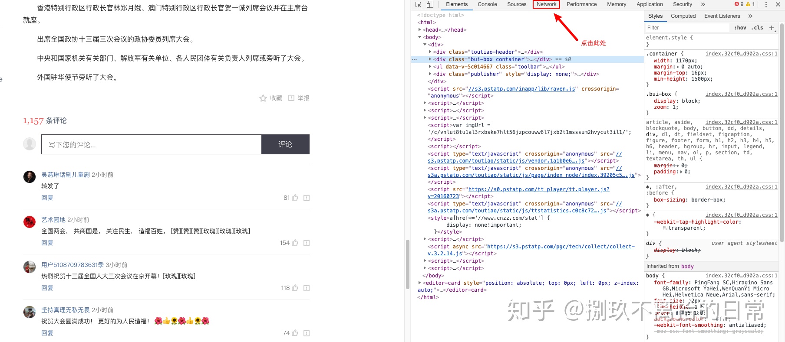This screenshot has width=785, height=342.
Task: Expand the ul toolbar node
Action: 430,67
